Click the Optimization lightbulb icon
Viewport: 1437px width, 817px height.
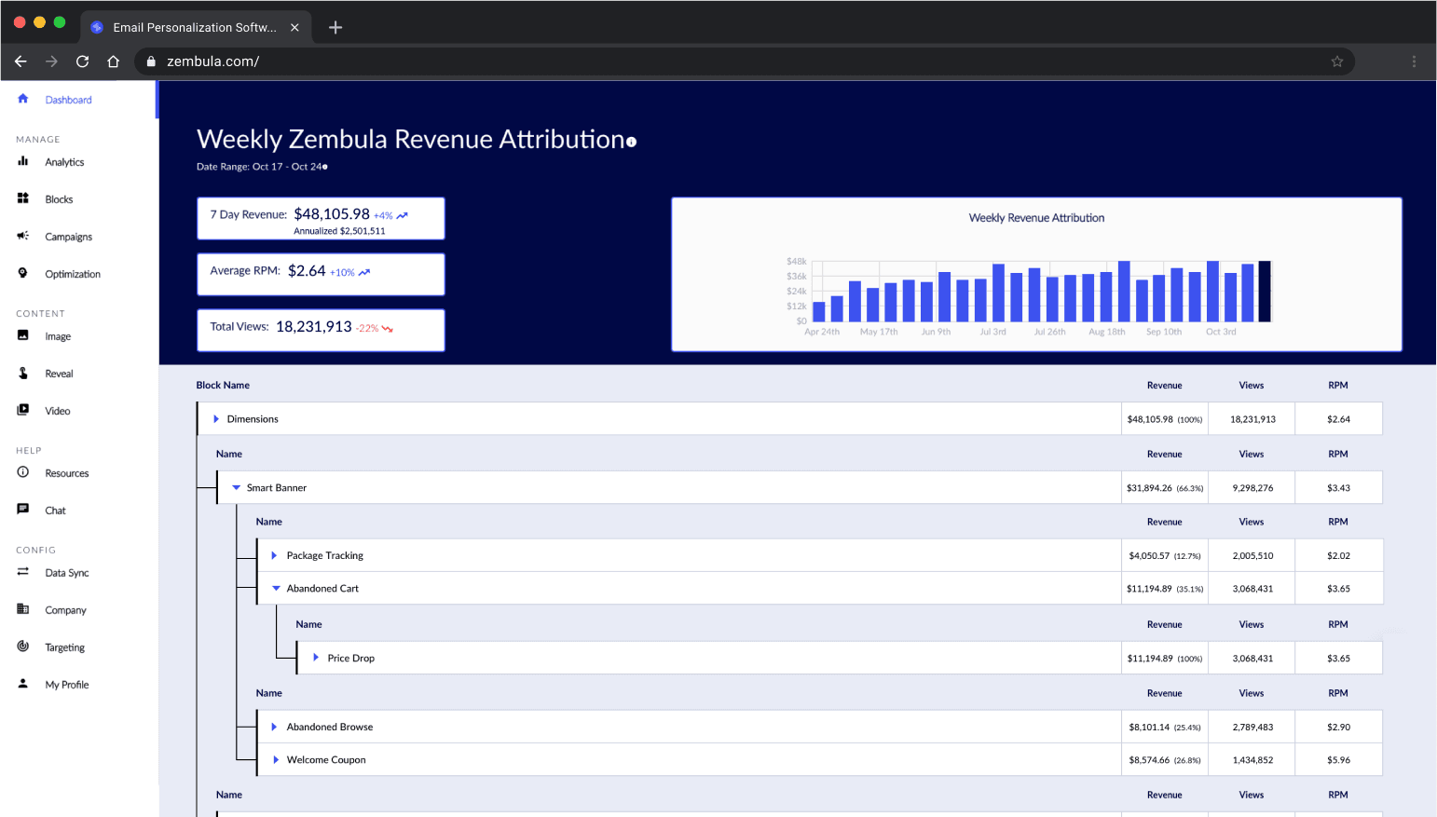coord(23,273)
